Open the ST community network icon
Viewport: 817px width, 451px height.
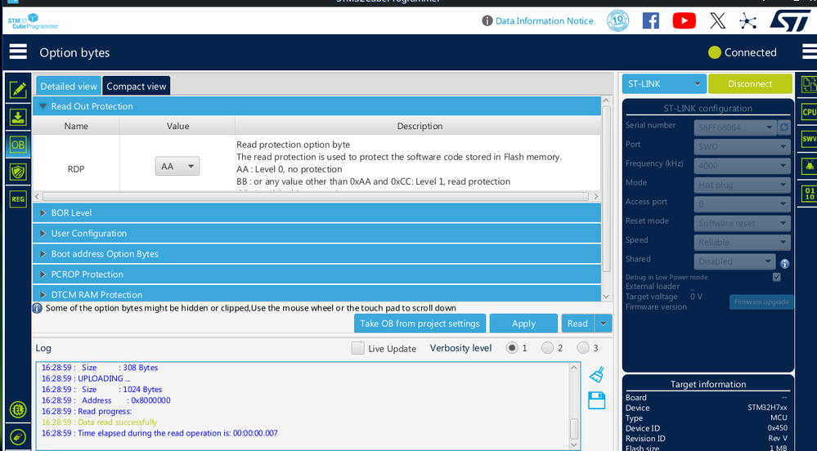coord(747,20)
